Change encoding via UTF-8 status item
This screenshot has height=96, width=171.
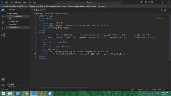tap(149, 90)
